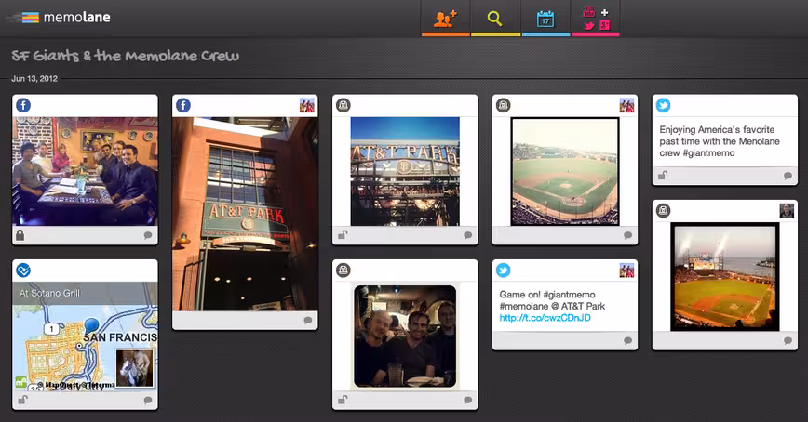Toggle privacy lock on three men photo card

coord(343,400)
